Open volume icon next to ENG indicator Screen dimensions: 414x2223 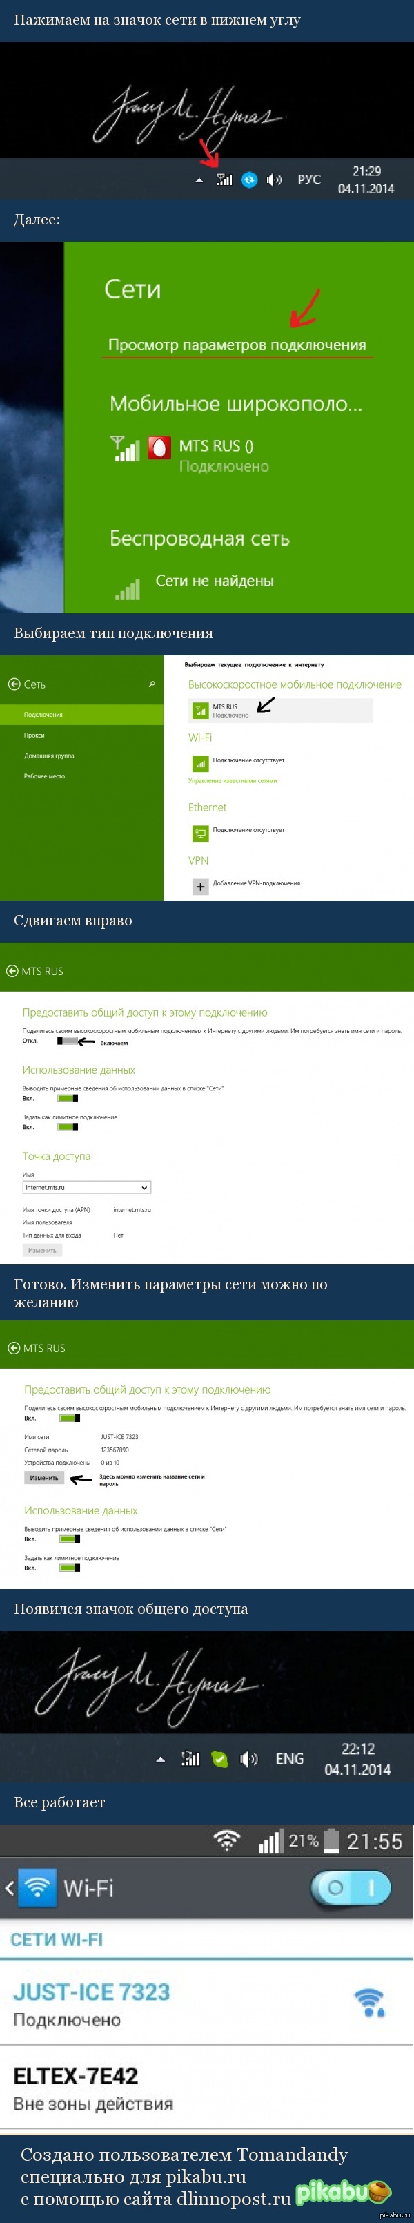tap(248, 1759)
